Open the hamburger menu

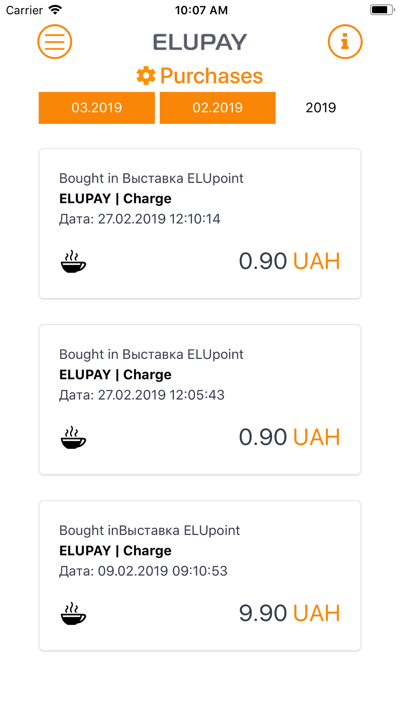[55, 42]
